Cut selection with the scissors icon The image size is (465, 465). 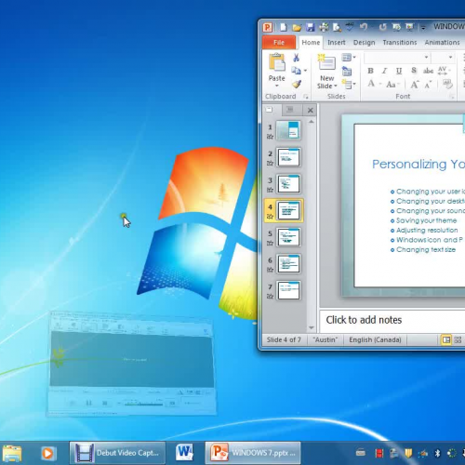point(296,58)
